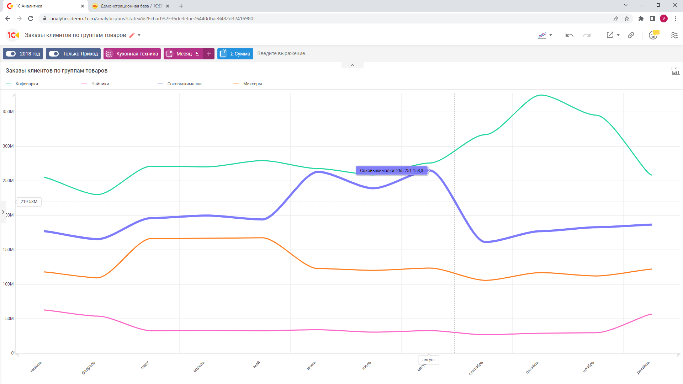The height and width of the screenshot is (384, 683).
Task: Redo the last action
Action: (x=587, y=35)
